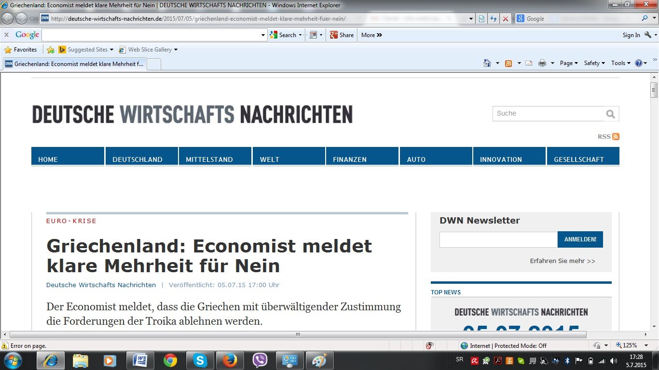The height and width of the screenshot is (370, 659).
Task: Open Skype from the taskbar
Action: 200,360
